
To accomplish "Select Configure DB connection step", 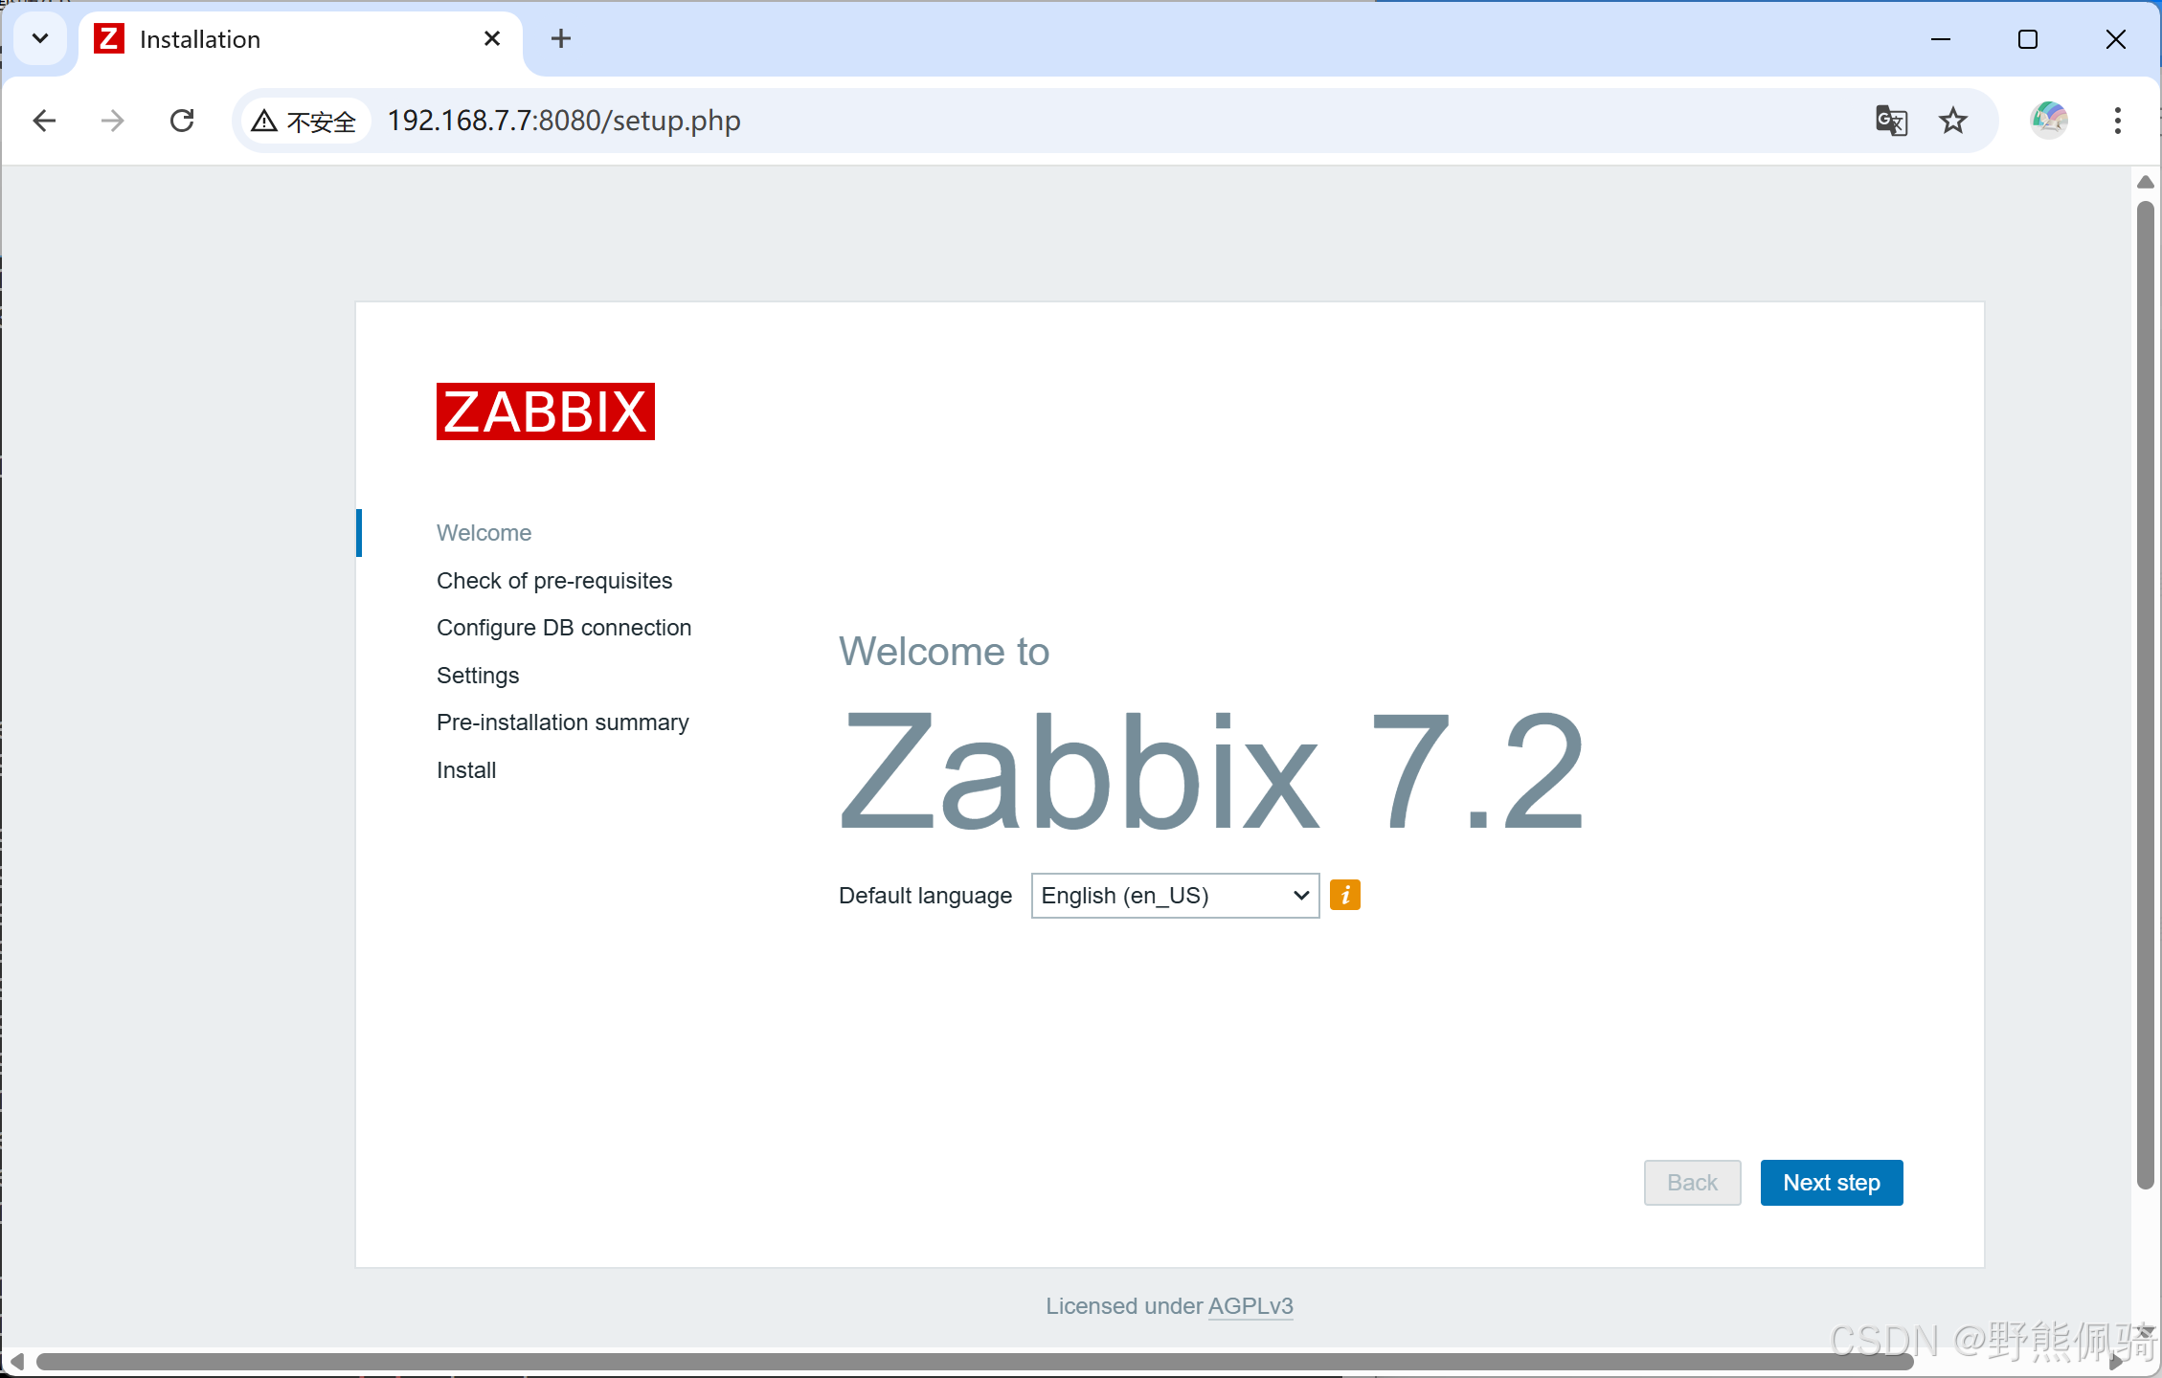I will [x=563, y=628].
